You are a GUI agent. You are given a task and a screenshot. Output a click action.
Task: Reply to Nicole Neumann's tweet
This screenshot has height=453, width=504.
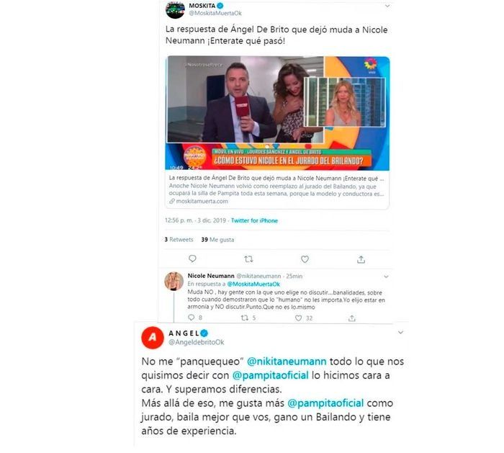point(192,318)
